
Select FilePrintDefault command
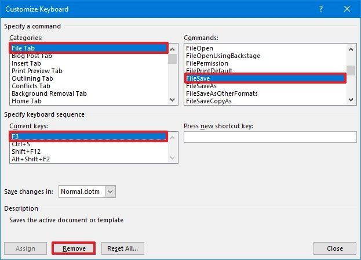265,70
